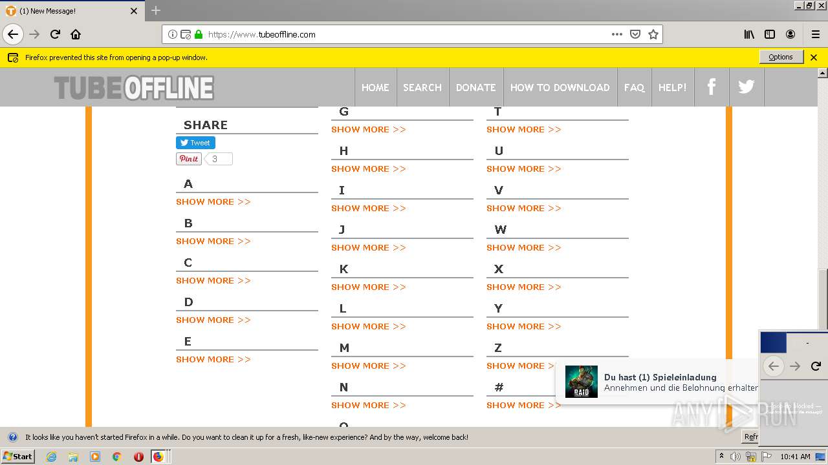Image resolution: width=828 pixels, height=465 pixels.
Task: Click the Pin it button
Action: 189,159
